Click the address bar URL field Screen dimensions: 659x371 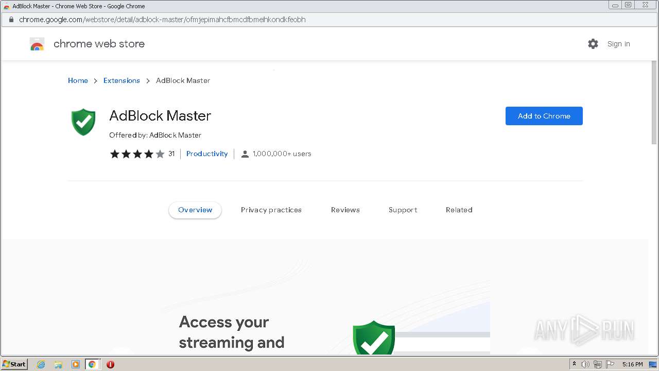(329, 20)
